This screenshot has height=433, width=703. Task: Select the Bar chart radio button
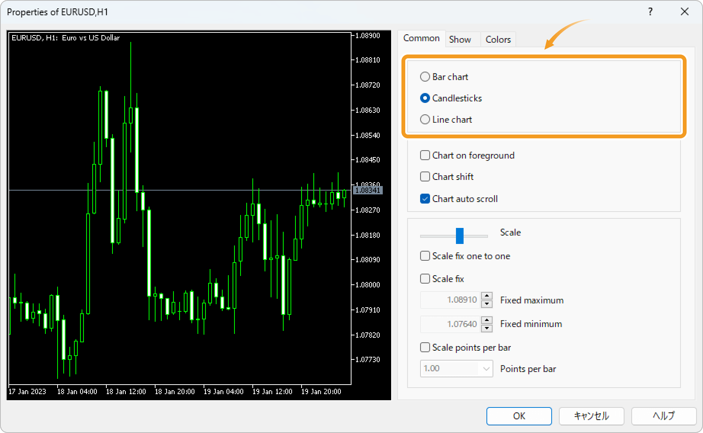(425, 77)
